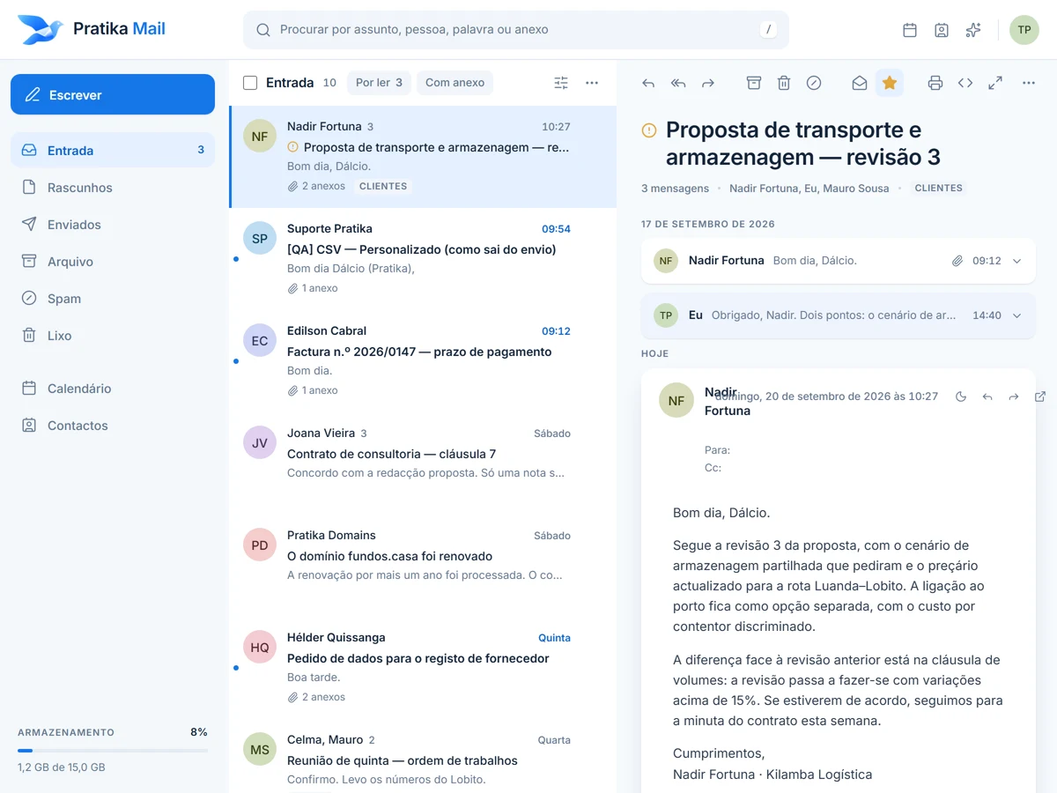Toggle the star on the open conversation
1057x793 pixels.
(x=890, y=83)
